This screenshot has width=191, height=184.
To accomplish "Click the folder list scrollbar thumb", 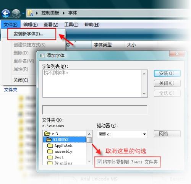I will pyautogui.click(x=89, y=140).
